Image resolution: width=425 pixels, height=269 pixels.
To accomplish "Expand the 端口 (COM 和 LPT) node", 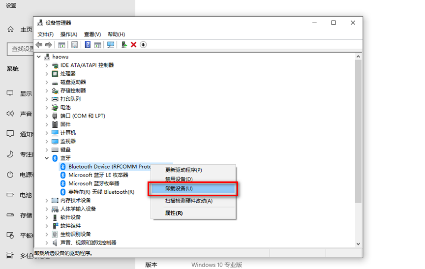I will pos(47,116).
